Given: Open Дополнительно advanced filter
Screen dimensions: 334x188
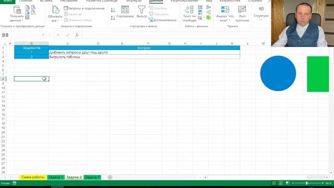Looking at the screenshot, I should [162, 20].
